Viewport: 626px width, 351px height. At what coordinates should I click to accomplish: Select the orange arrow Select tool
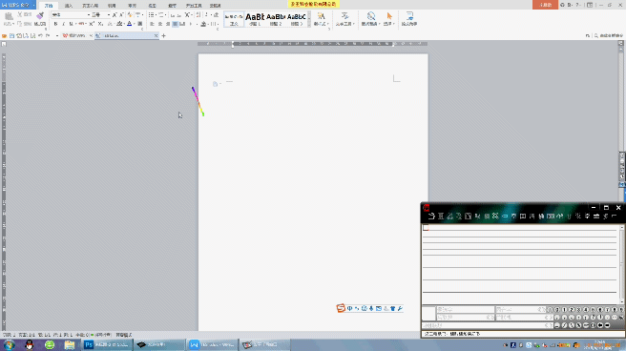click(x=389, y=19)
